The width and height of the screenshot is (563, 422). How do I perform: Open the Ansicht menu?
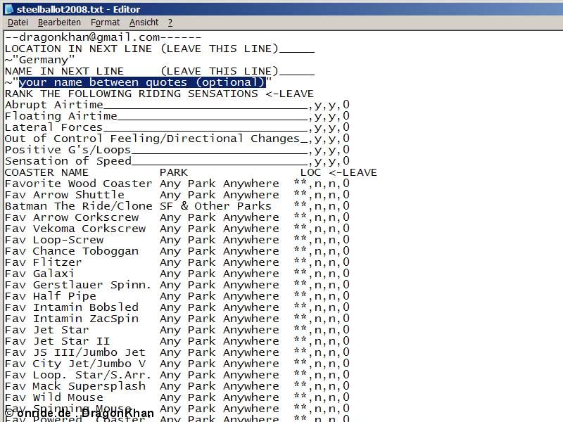pos(144,23)
